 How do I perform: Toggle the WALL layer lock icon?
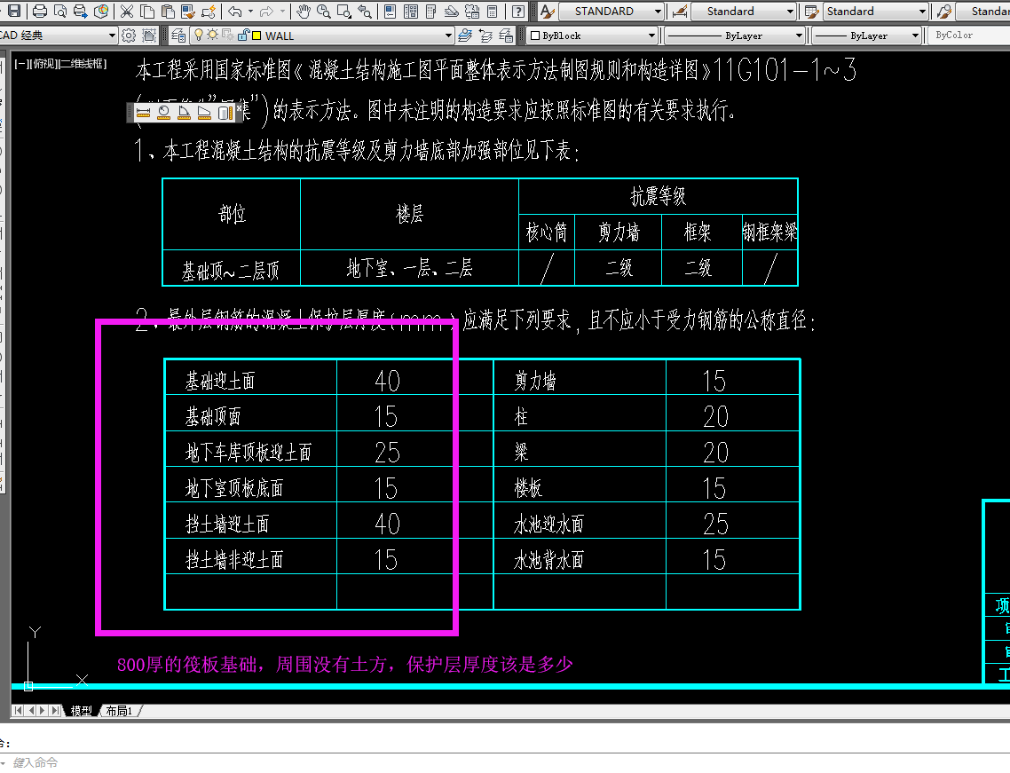243,35
